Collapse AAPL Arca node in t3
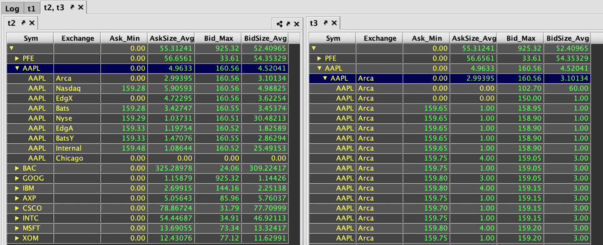The image size is (603, 245). tap(326, 78)
